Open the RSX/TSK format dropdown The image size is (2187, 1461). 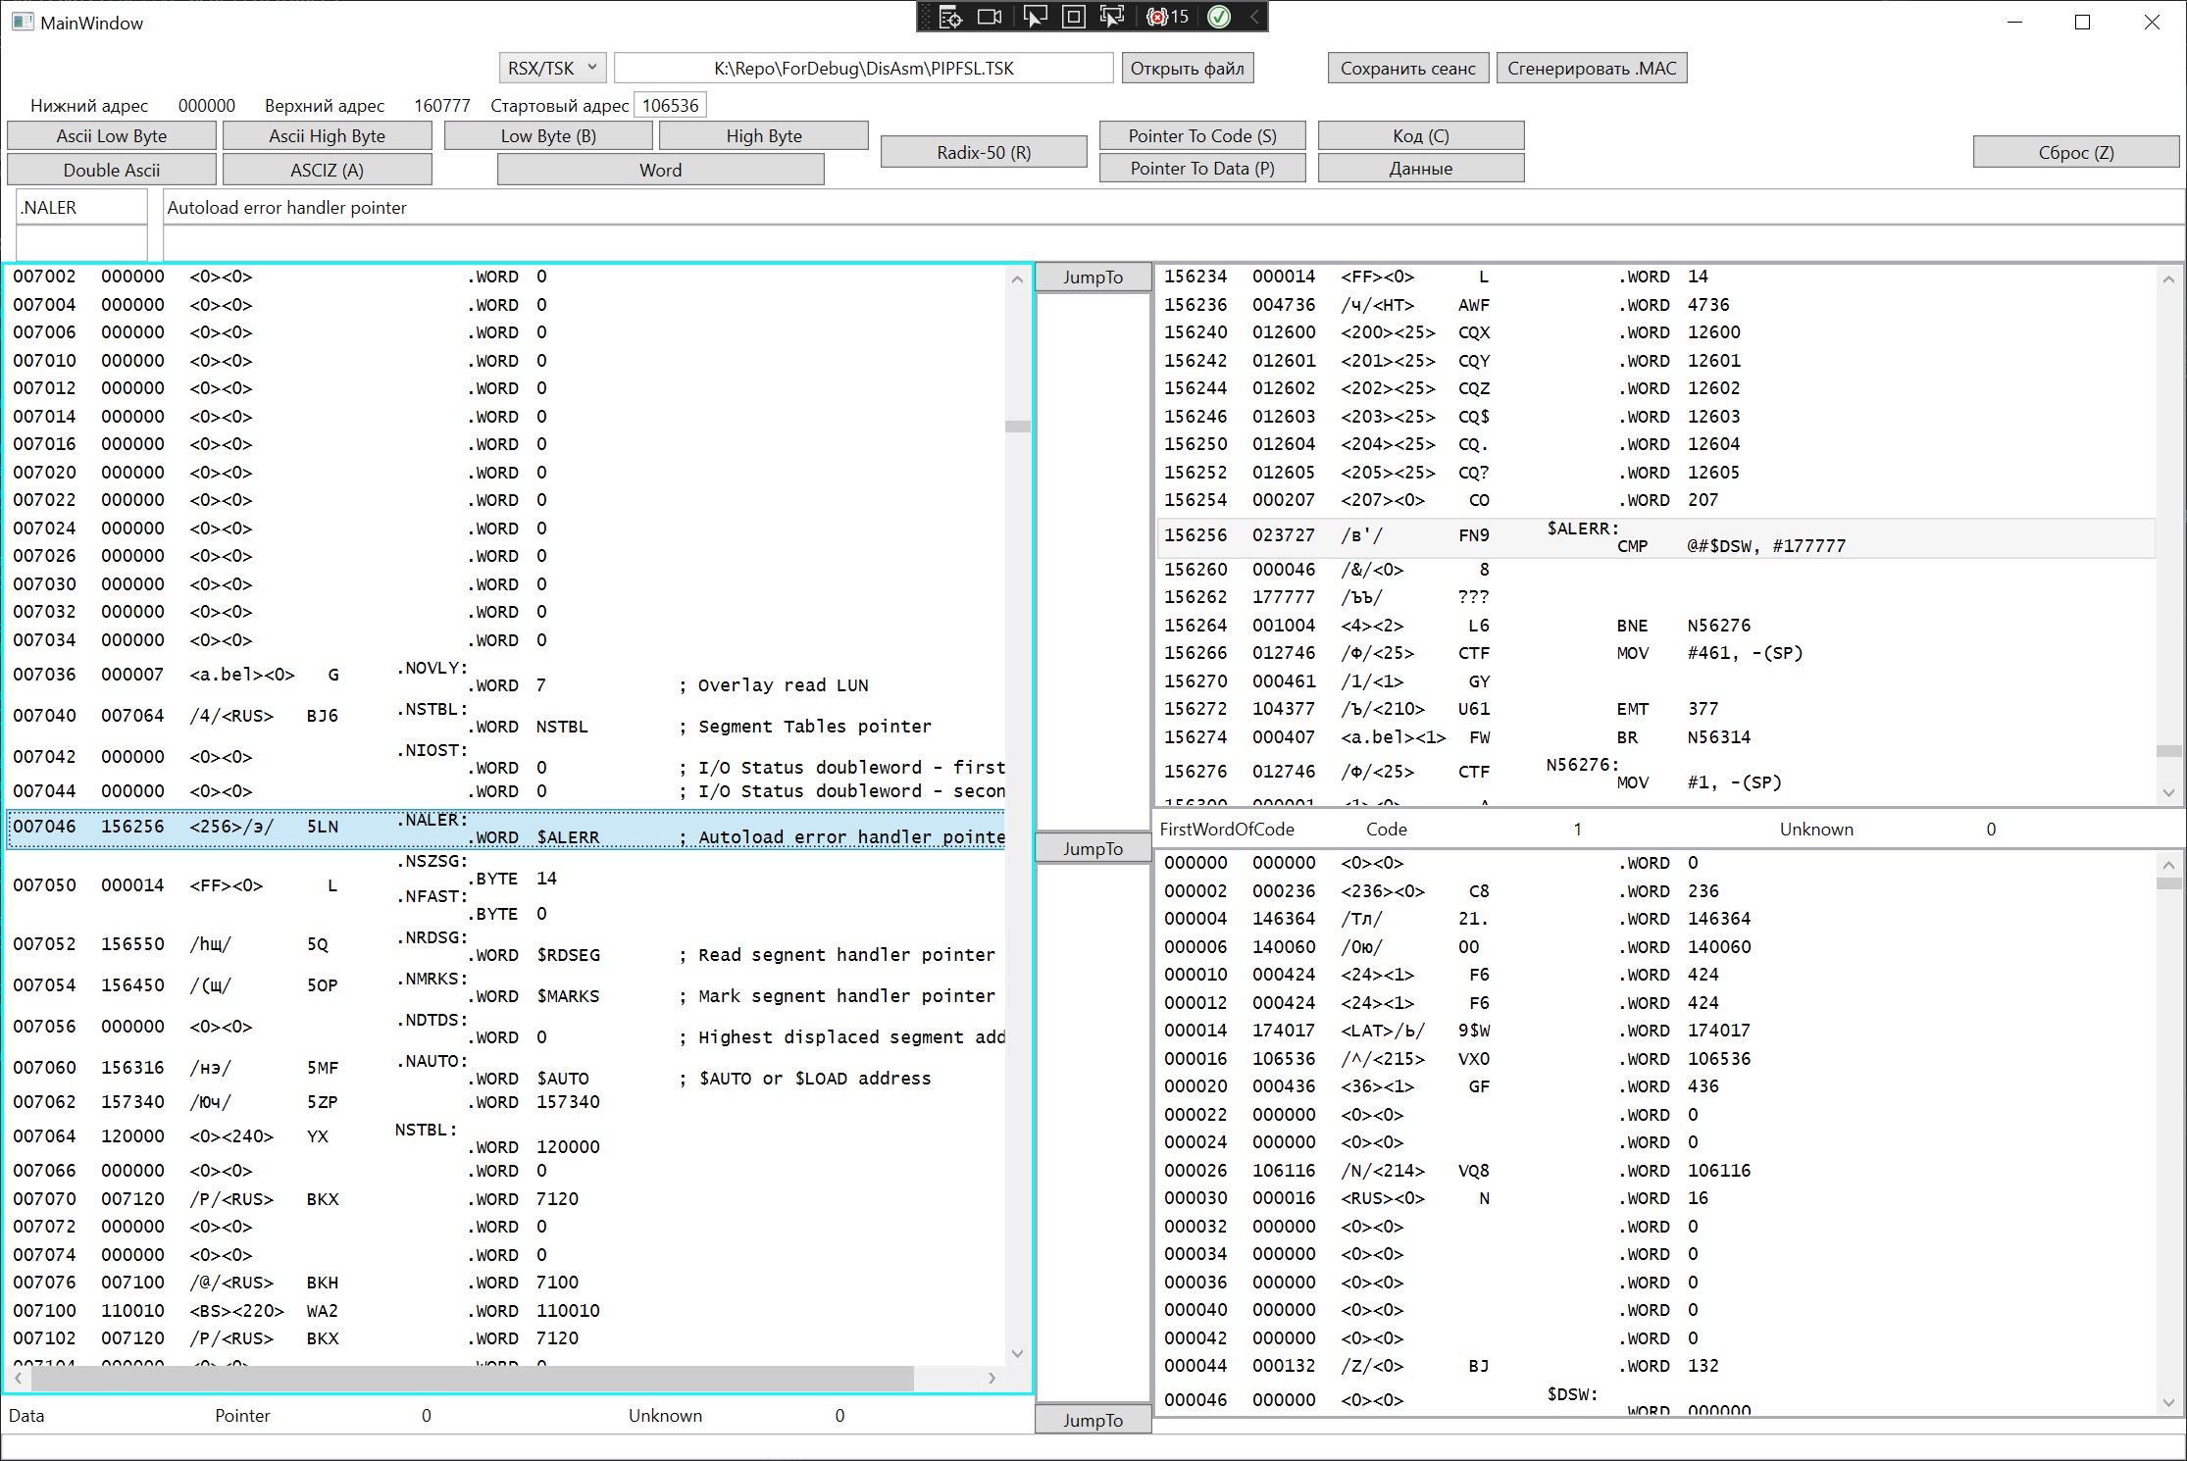(x=552, y=68)
